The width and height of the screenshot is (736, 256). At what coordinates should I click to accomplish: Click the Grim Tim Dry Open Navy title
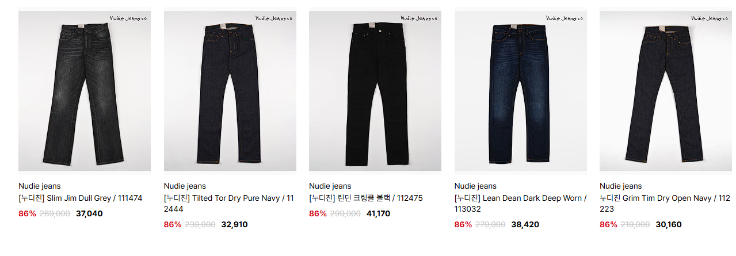[665, 204]
